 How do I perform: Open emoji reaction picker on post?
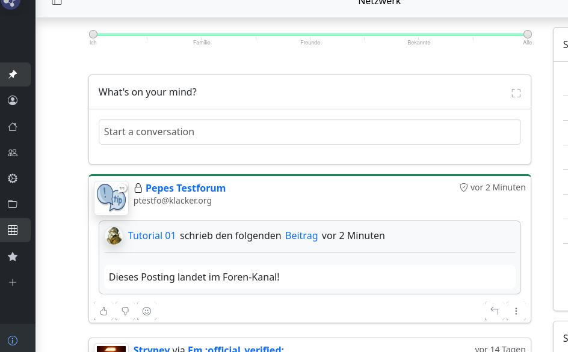click(147, 311)
